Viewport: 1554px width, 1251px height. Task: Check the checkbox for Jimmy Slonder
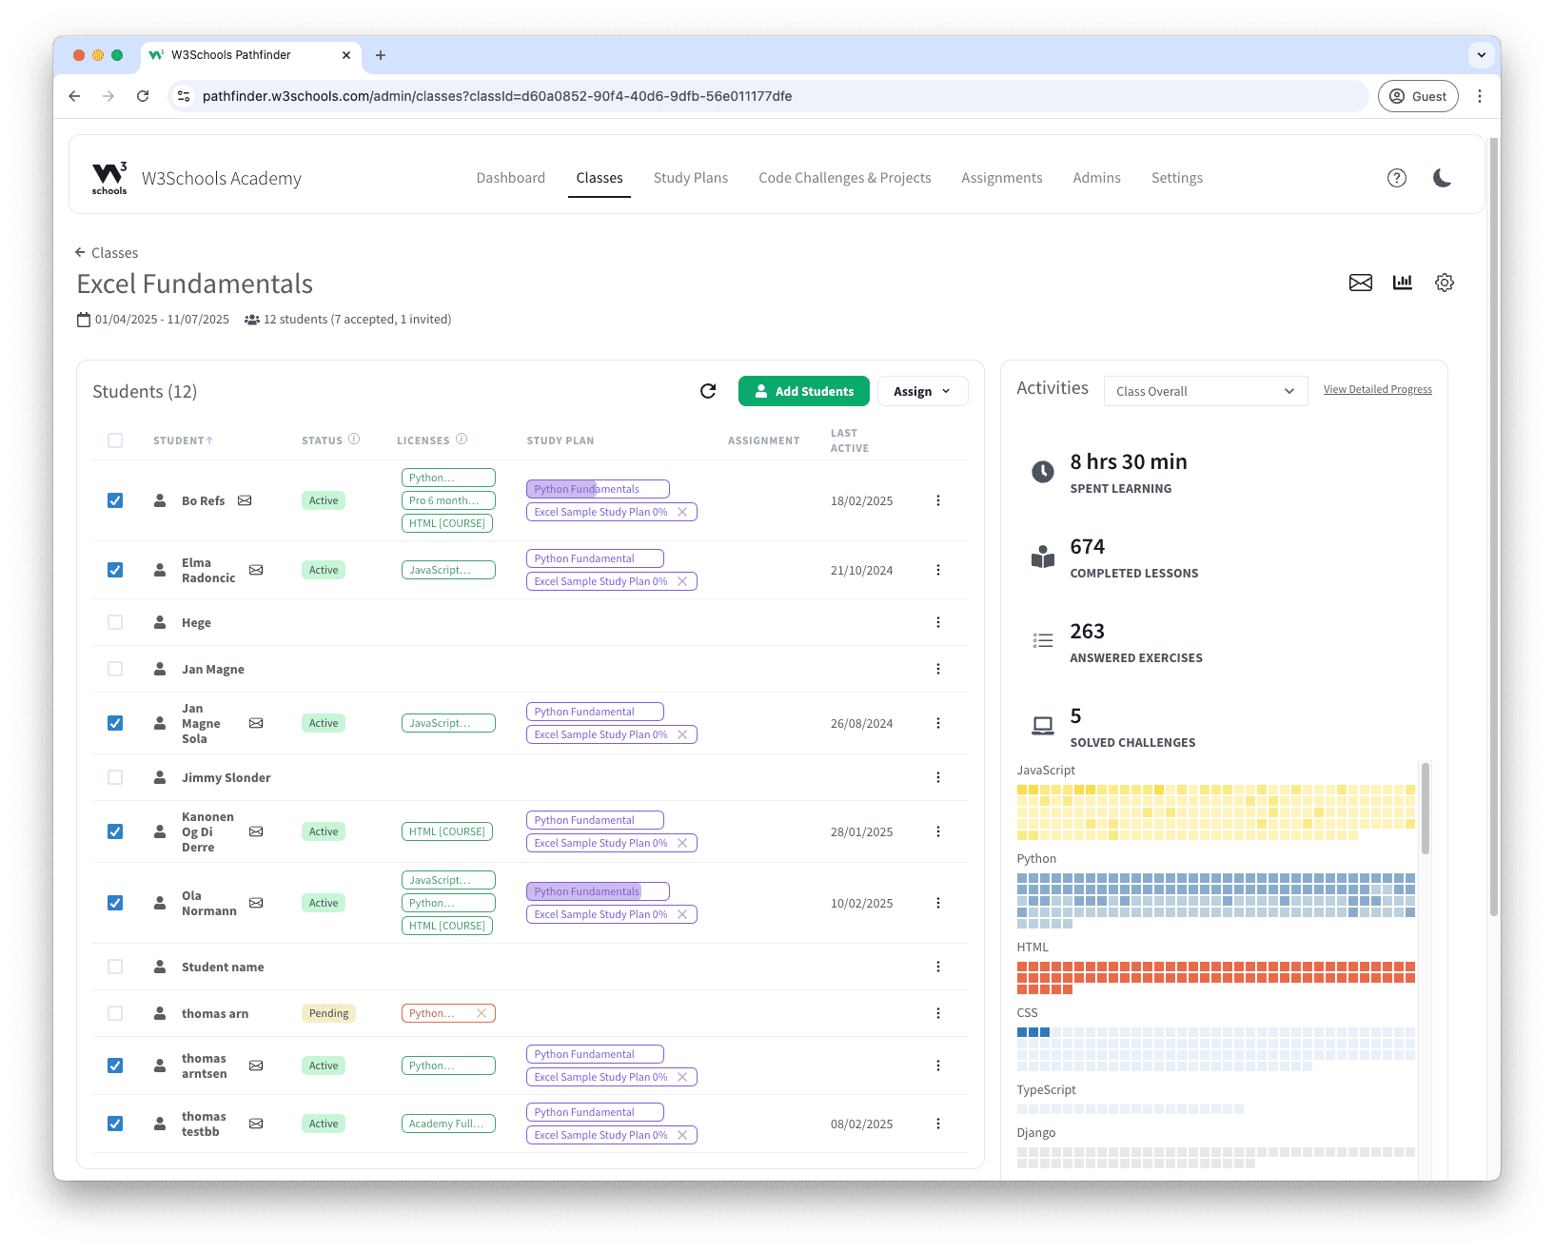[115, 777]
